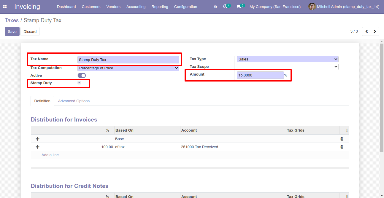Viewport: 384px width, 198px height.
Task: Go to previous record arrow
Action: pyautogui.click(x=366, y=31)
